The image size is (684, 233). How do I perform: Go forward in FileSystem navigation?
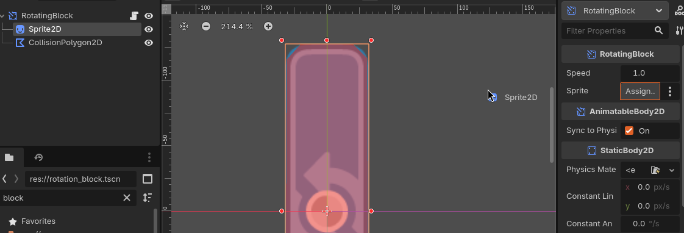point(16,179)
